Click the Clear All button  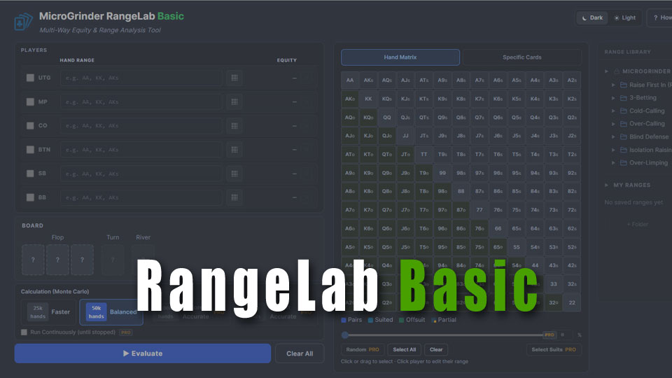coord(300,353)
